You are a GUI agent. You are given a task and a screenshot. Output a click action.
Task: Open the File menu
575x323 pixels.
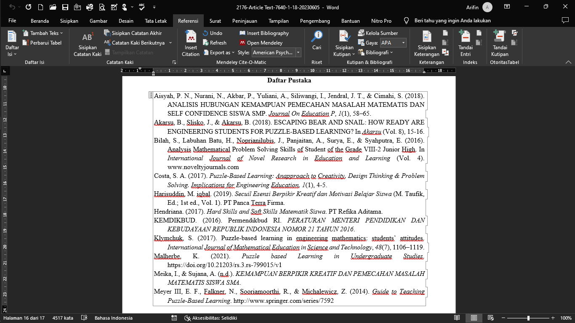[x=12, y=21]
